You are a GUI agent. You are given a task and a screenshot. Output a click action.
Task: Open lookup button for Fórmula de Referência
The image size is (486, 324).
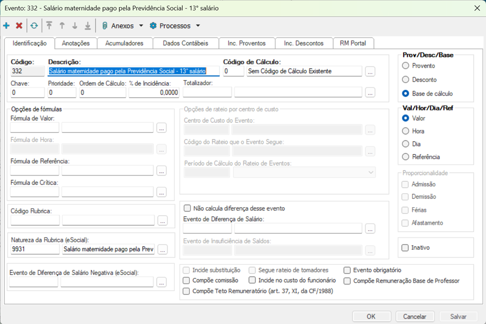click(x=161, y=171)
